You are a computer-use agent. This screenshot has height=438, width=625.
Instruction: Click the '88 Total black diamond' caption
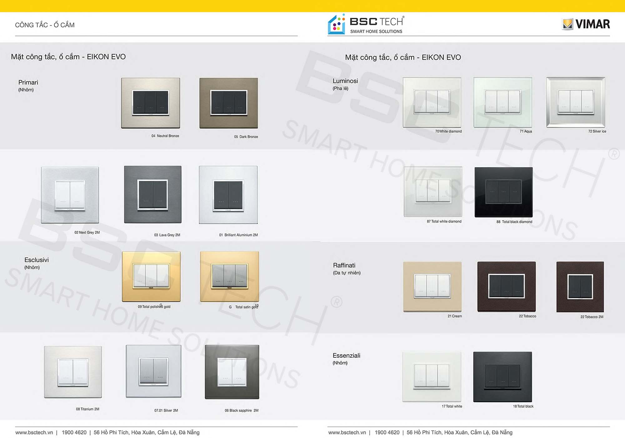[x=514, y=222]
